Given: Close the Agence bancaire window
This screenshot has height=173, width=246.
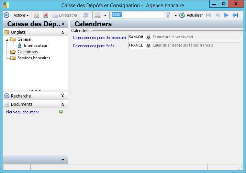Looking at the screenshot, I should tap(236, 4).
